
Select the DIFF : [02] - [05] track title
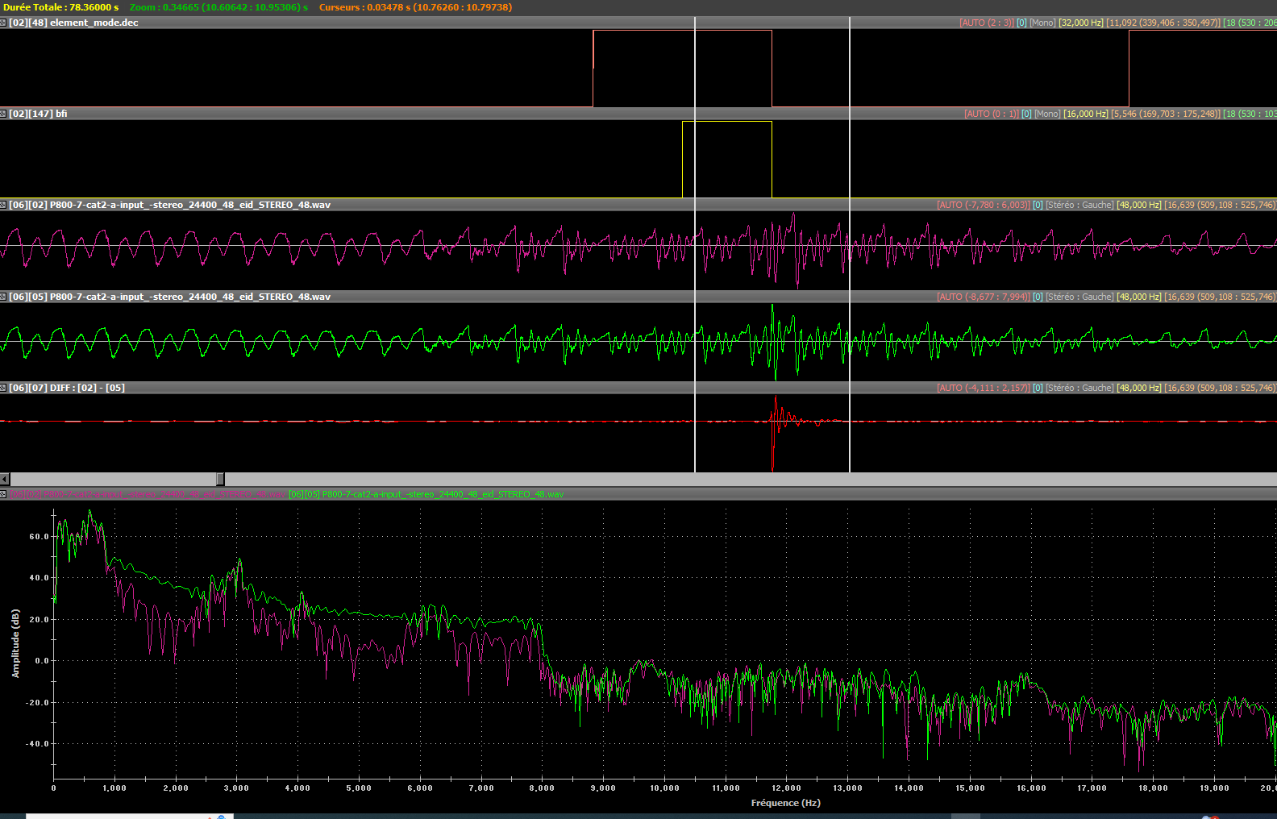click(67, 388)
